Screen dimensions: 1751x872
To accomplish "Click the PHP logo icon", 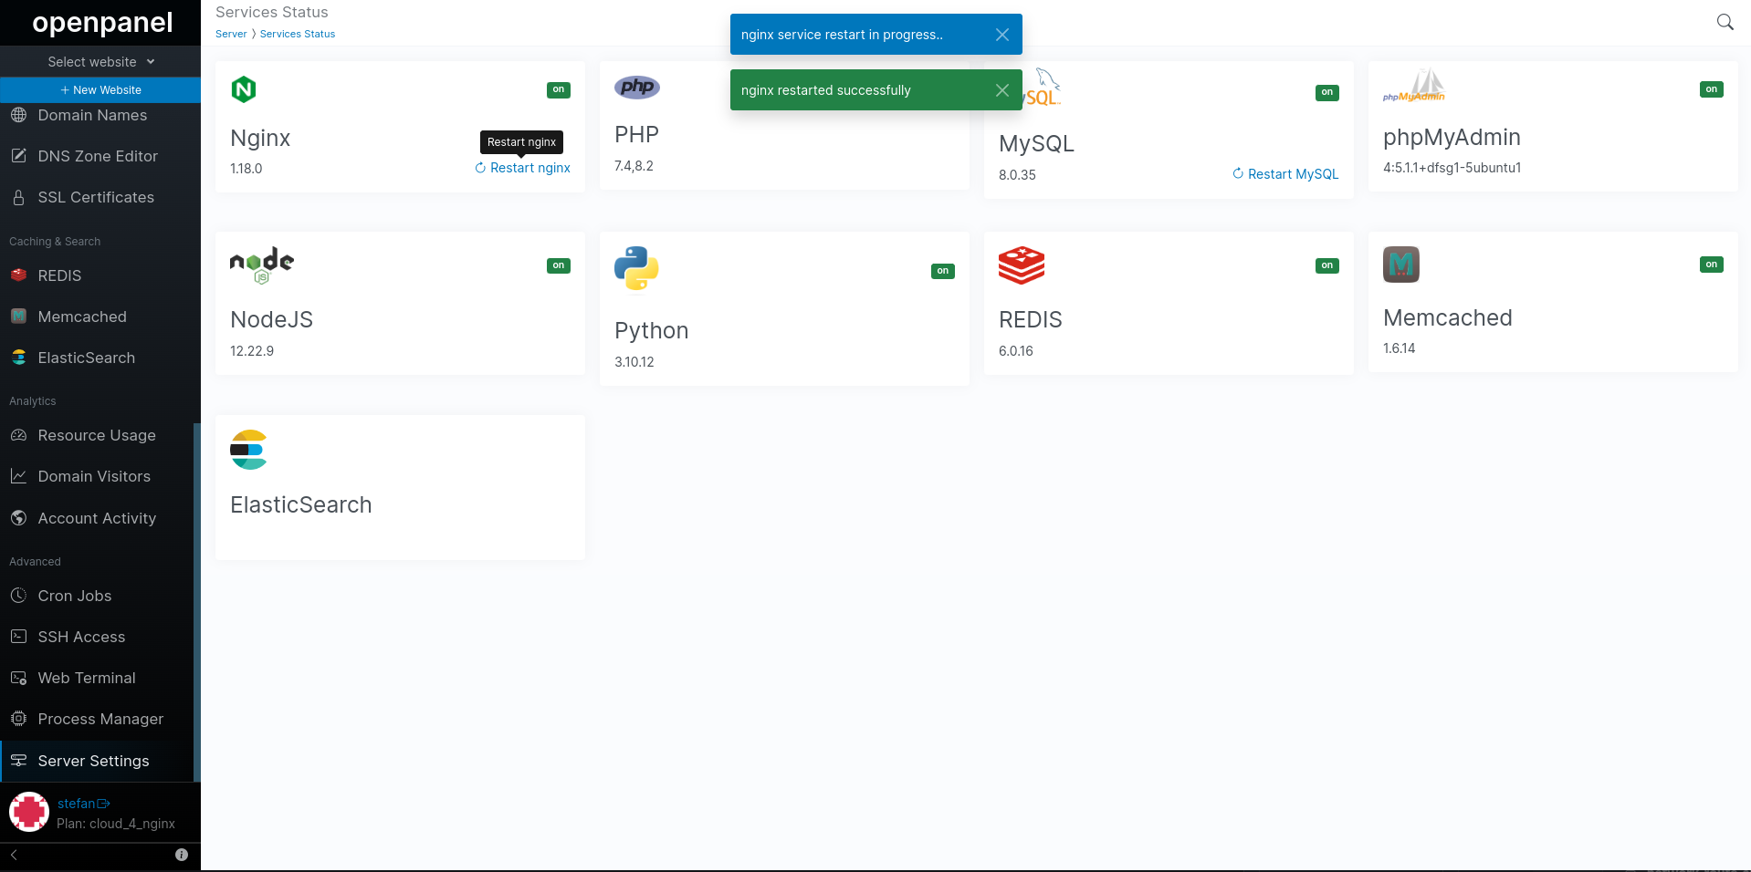I will [637, 87].
